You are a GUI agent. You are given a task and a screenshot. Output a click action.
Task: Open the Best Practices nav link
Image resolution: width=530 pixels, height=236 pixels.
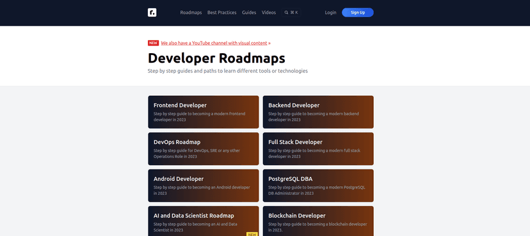tap(221, 13)
